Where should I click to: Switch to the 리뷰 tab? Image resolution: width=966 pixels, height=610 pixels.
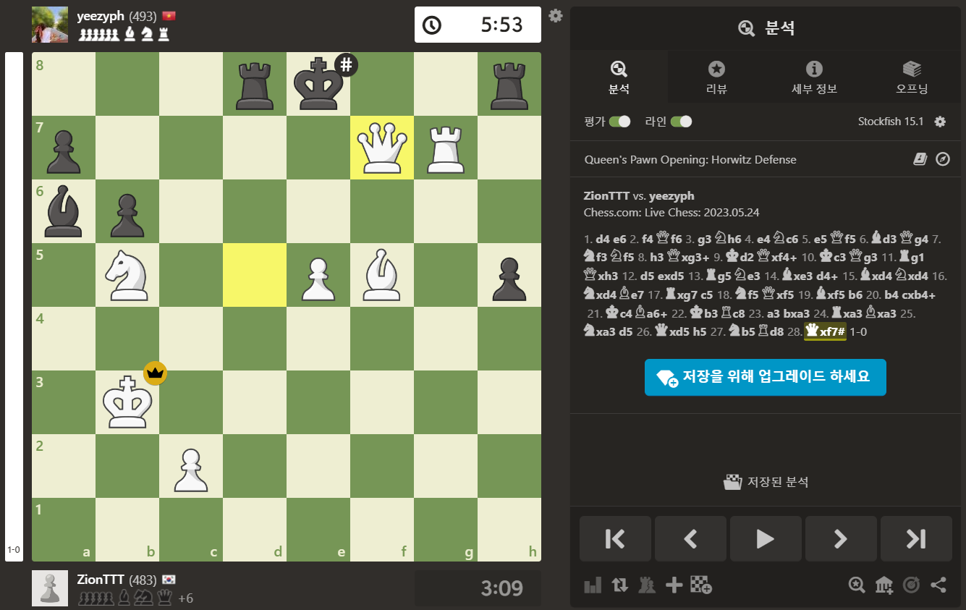tap(716, 78)
